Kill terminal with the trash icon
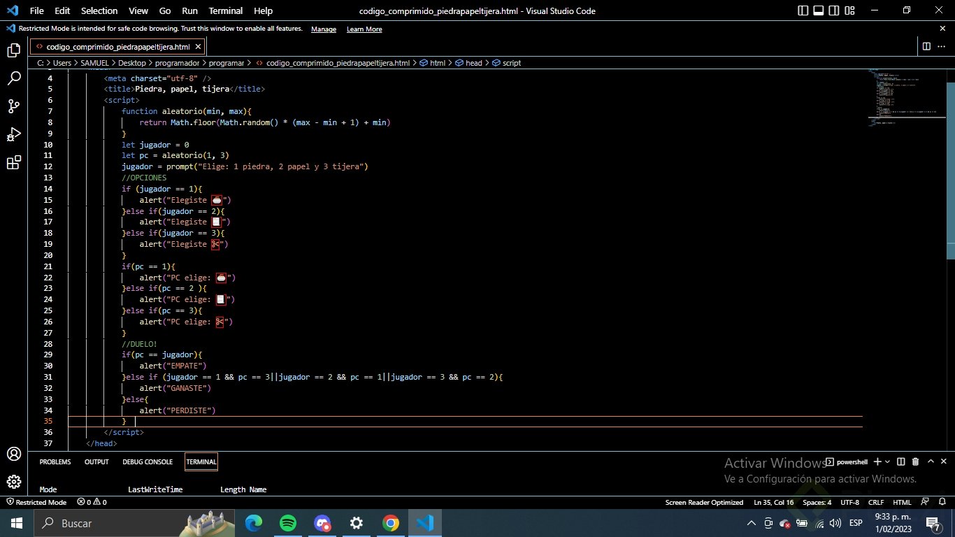This screenshot has height=537, width=955. (915, 461)
